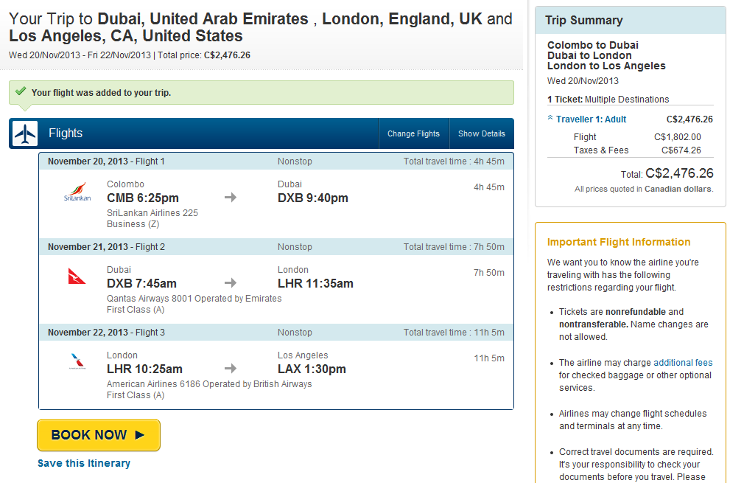This screenshot has width=730, height=483.
Task: Select the November 22 Flight 3 header
Action: [x=106, y=333]
